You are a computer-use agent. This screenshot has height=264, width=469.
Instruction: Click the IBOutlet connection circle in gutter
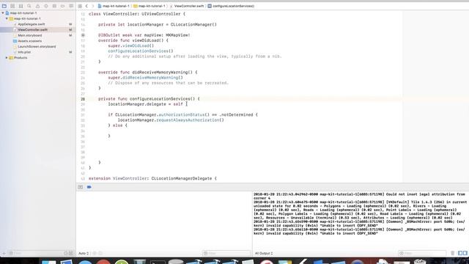coord(83,35)
